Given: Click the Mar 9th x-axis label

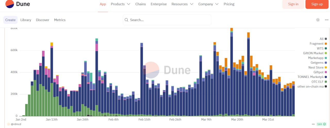Looking at the screenshot, I should (x=206, y=120).
